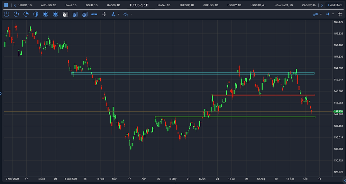Screen dimensions: 346x184
Task: Click the 138.661 price axis label
Action: 339,126
